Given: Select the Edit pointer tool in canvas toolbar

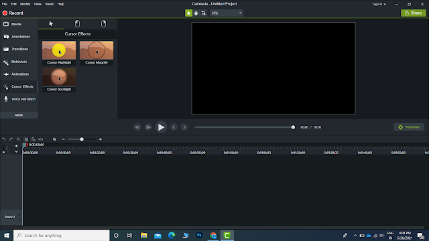Looking at the screenshot, I should [188, 13].
